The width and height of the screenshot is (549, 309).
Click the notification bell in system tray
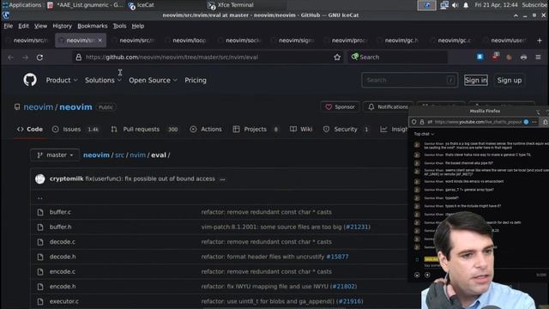466,5
